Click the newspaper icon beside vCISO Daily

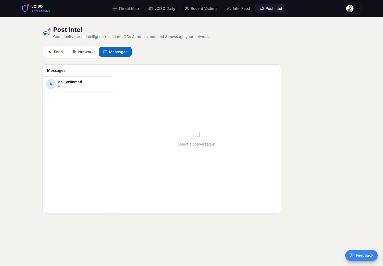[x=151, y=9]
